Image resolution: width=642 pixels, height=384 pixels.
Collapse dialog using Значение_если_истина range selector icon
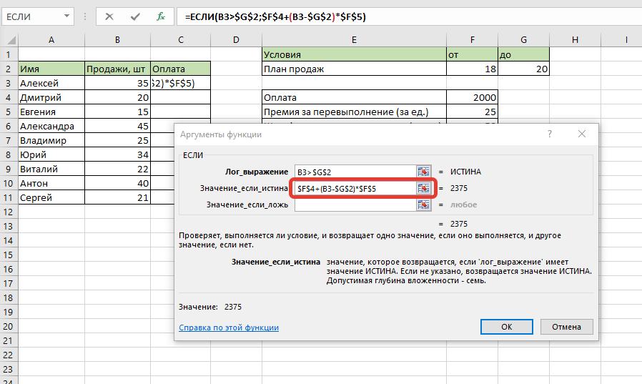[423, 188]
